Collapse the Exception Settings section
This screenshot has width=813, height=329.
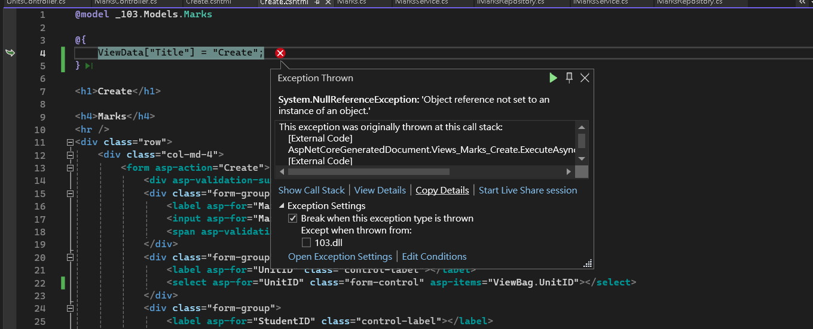(x=282, y=206)
